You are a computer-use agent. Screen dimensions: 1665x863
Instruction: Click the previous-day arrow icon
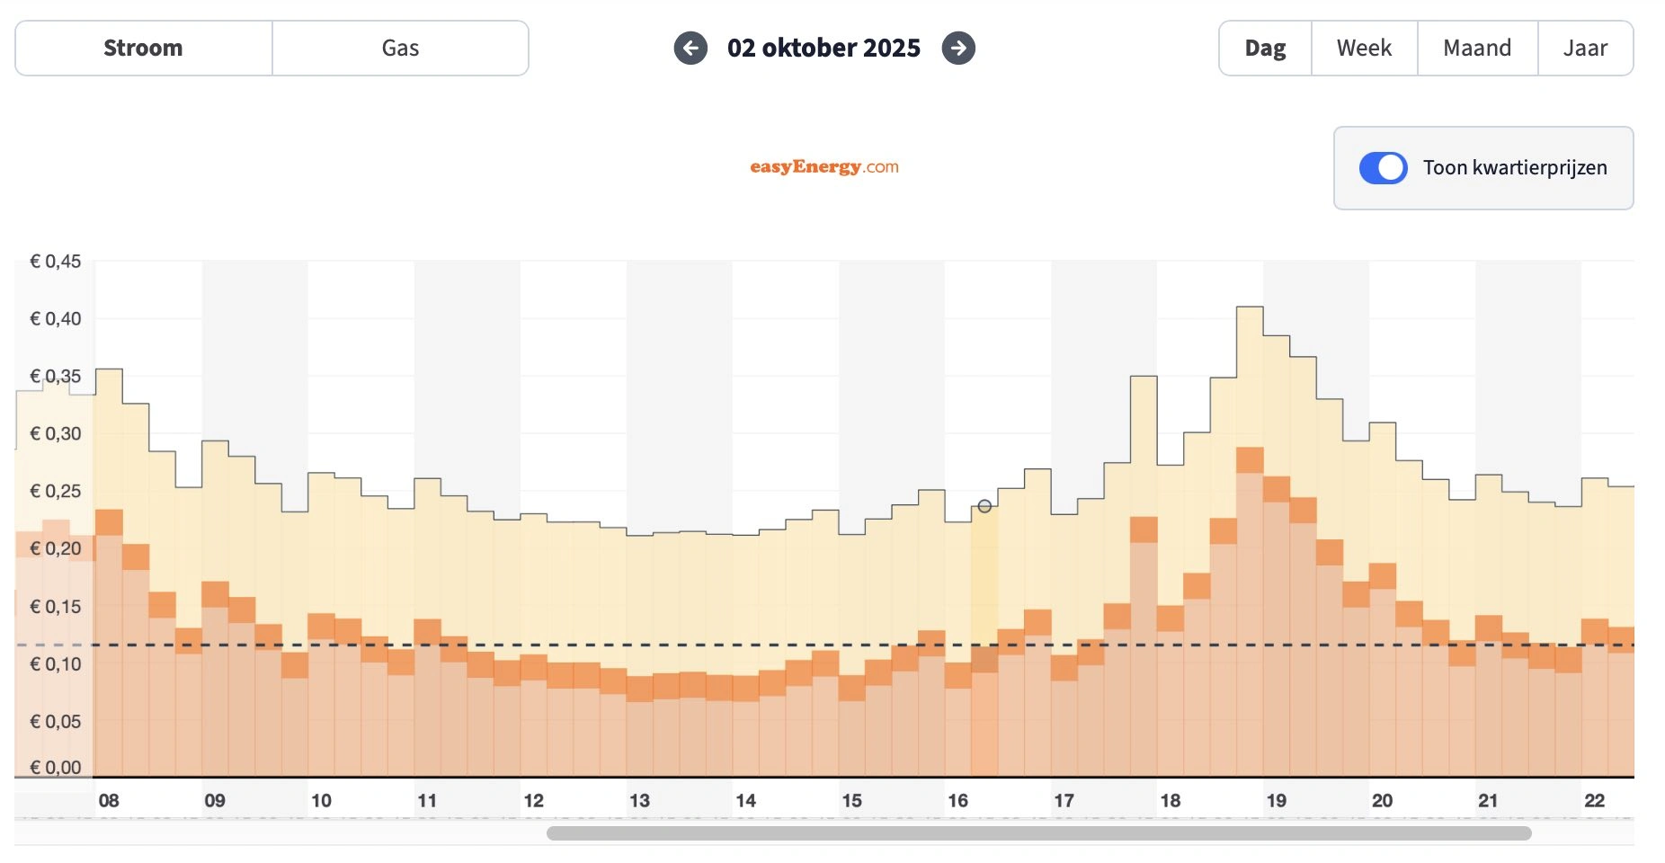click(690, 49)
